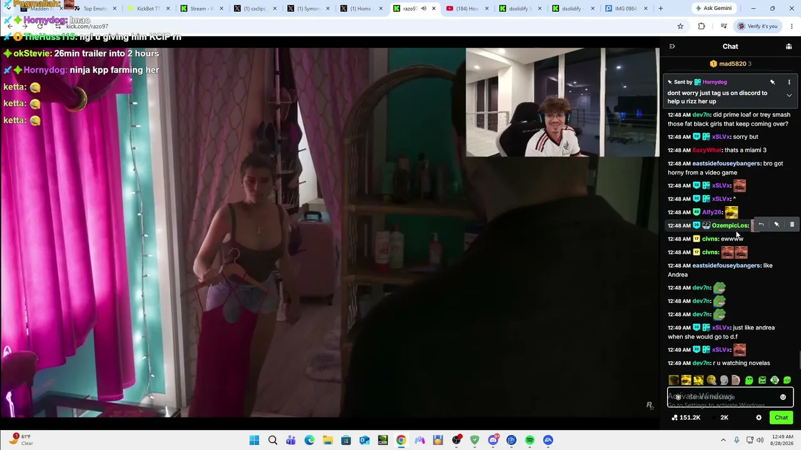Click mad5820 top gifter name

pyautogui.click(x=732, y=64)
